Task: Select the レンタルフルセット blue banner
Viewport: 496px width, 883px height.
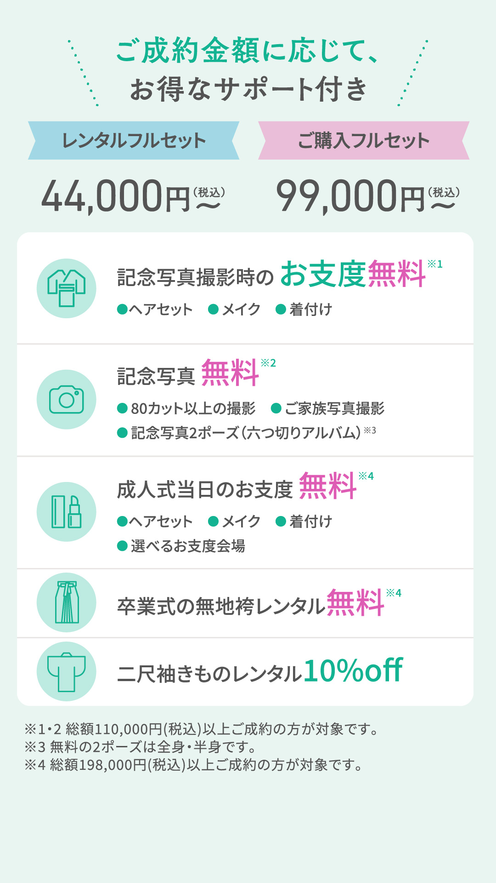Action: tap(134, 141)
